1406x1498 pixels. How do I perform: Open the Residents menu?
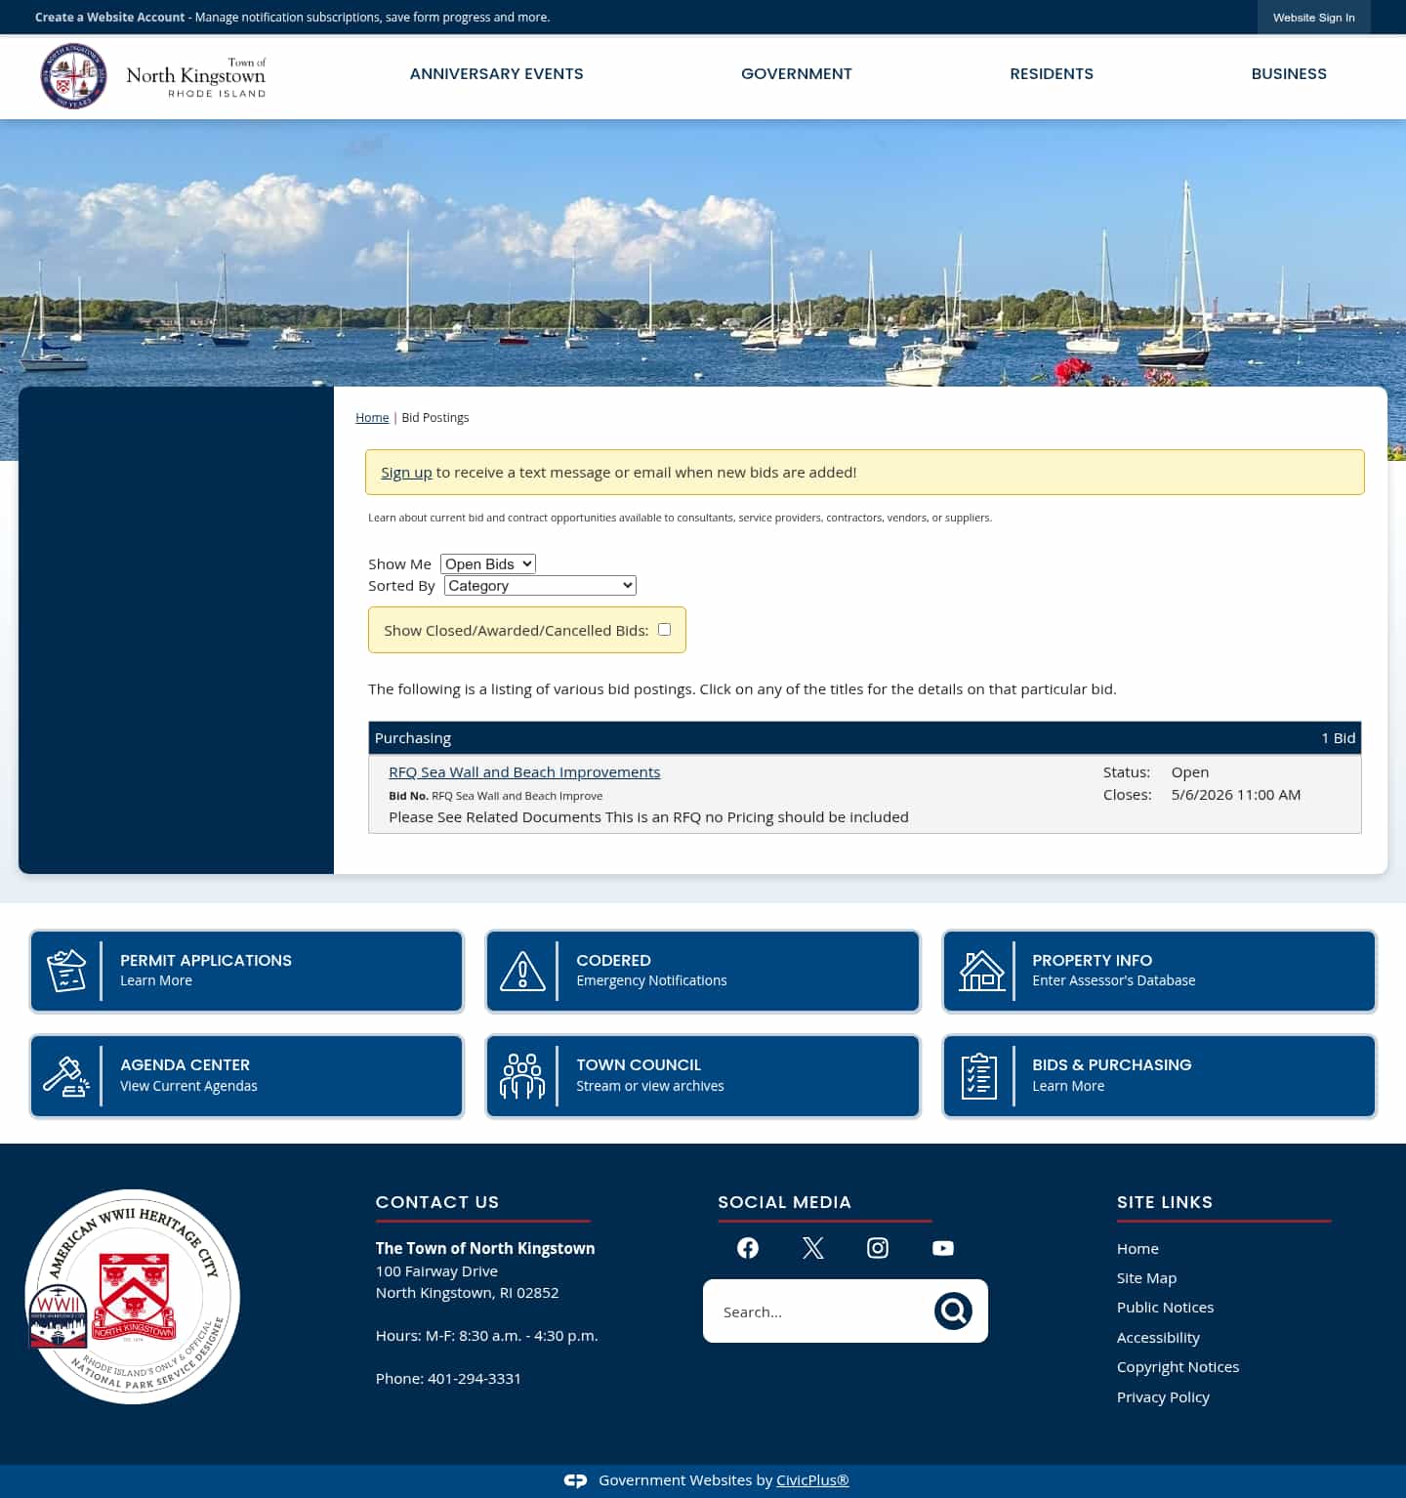[1052, 74]
